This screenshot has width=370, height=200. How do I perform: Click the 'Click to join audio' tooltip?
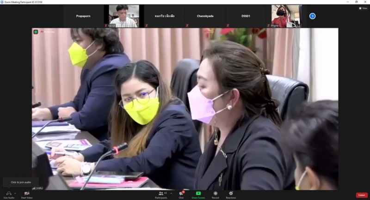[21, 182]
